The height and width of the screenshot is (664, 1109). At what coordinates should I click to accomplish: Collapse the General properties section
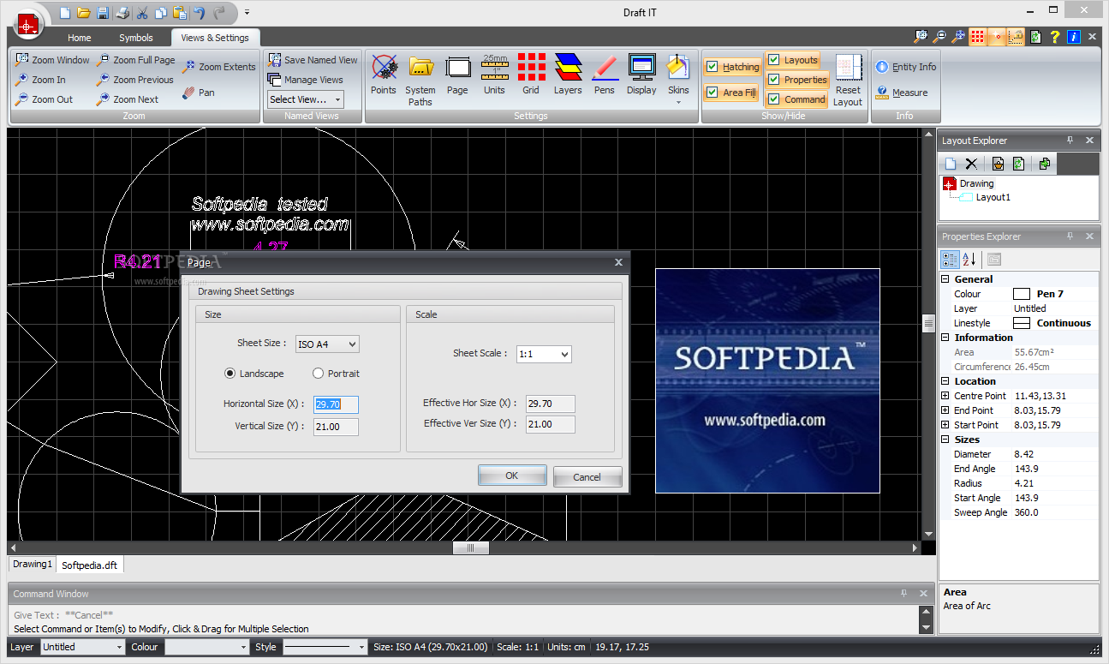(945, 279)
